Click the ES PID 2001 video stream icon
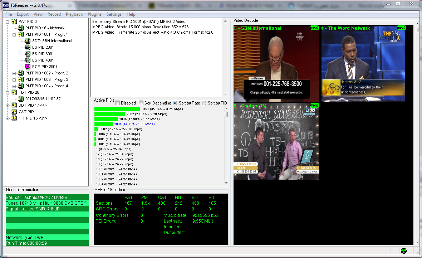 pos(27,47)
